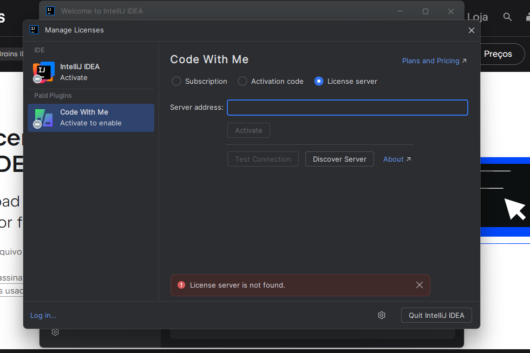This screenshot has width=530, height=353.
Task: Click the browser page search icon
Action: (x=507, y=17)
